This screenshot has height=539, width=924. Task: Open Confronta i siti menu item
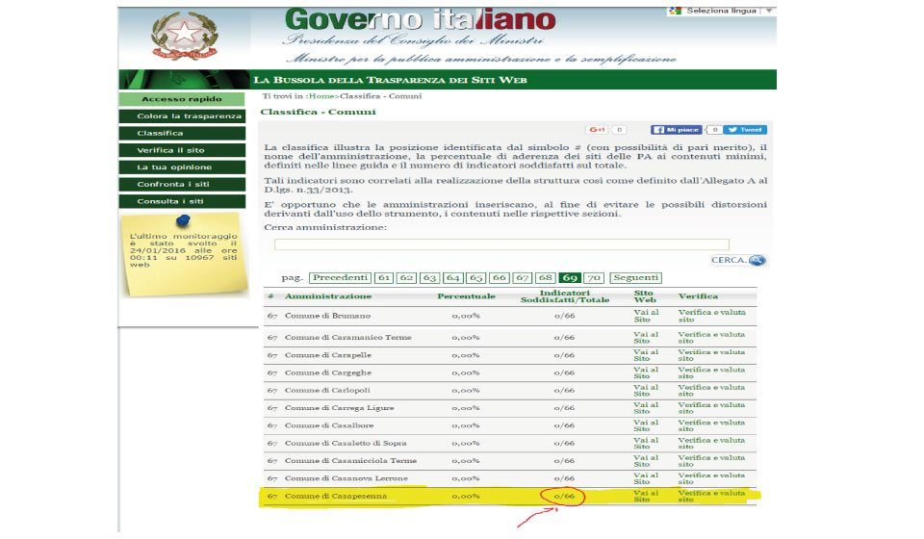(182, 185)
